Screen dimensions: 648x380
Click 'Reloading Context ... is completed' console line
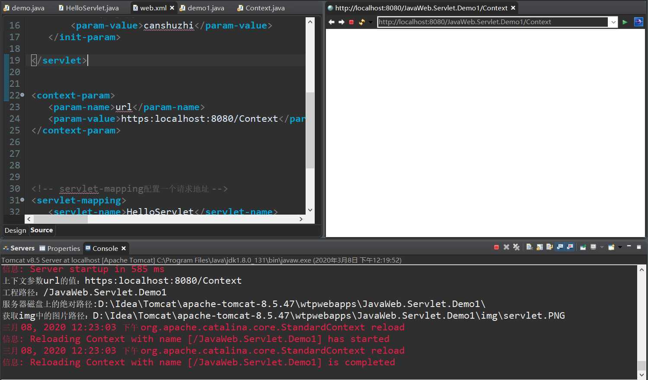(199, 362)
